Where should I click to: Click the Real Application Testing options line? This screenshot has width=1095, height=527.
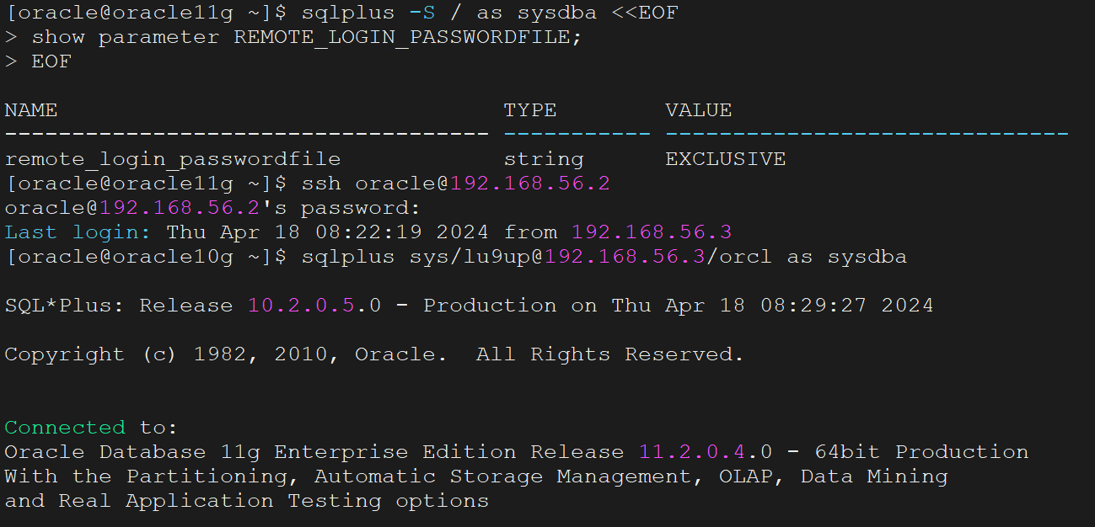[x=246, y=501]
